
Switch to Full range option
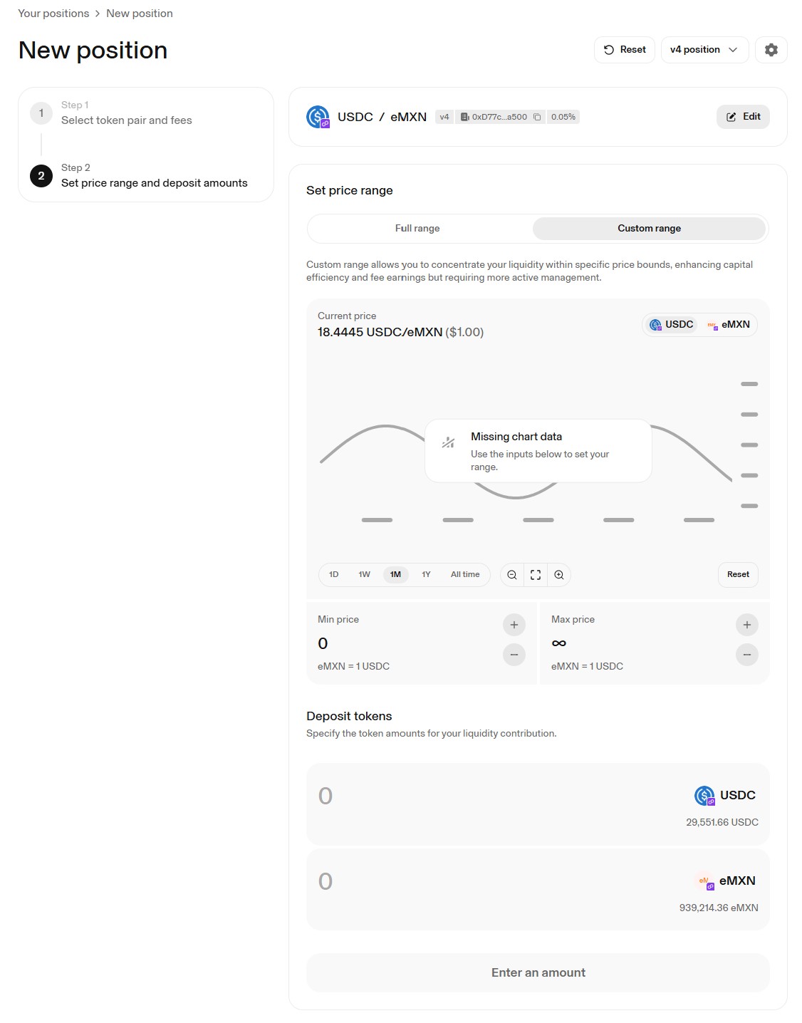pos(417,229)
